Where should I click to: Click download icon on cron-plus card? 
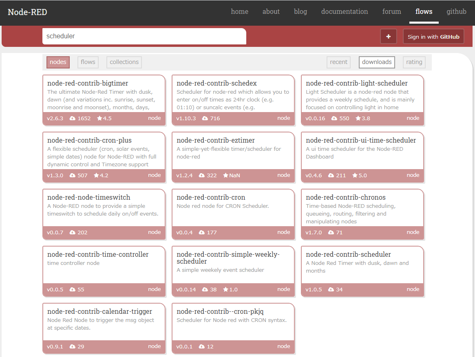click(x=73, y=175)
